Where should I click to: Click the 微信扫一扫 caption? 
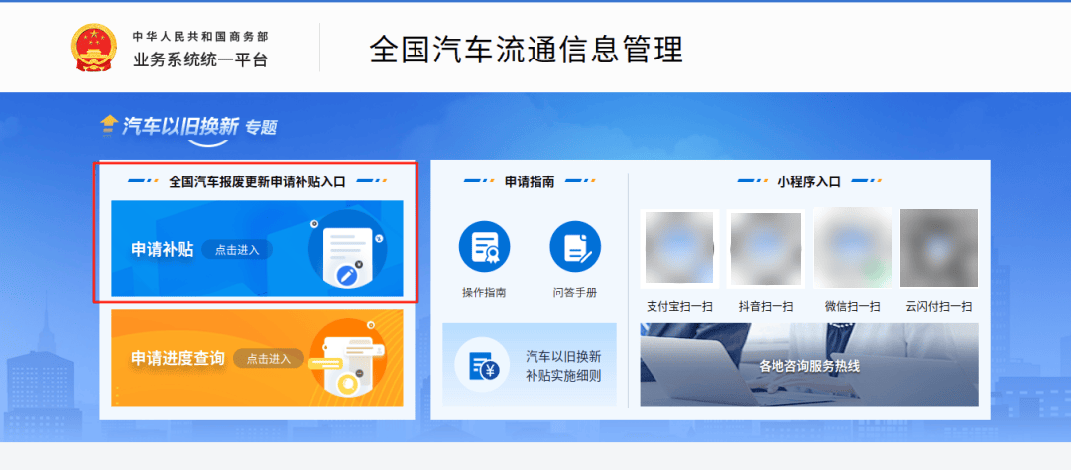pos(853,306)
